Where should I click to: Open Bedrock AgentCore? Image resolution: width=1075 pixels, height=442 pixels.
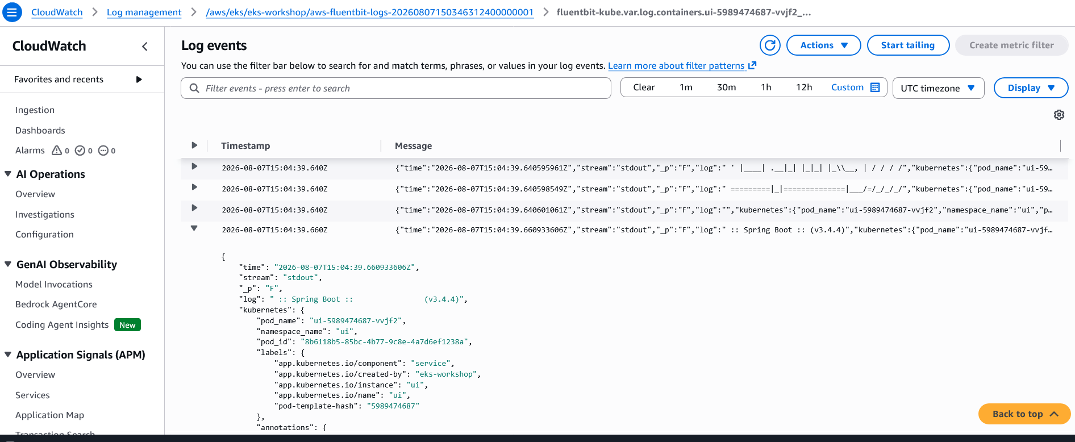click(56, 305)
